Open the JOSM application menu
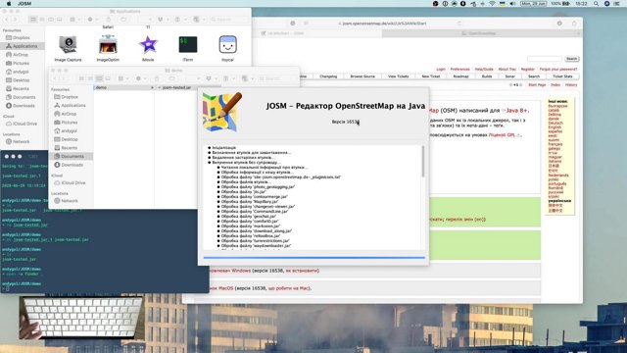Viewport: 627px width, 353px height. pos(24,4)
